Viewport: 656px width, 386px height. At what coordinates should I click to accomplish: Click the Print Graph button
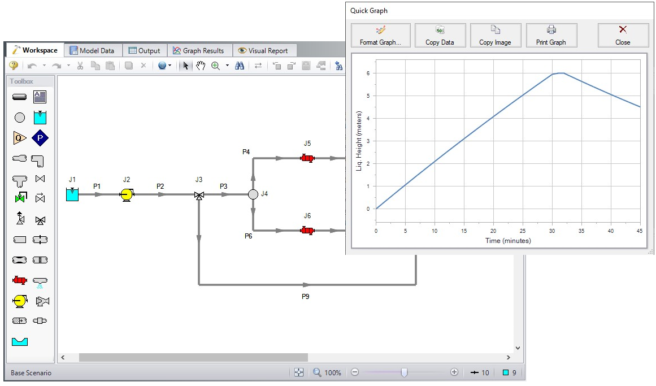(550, 36)
